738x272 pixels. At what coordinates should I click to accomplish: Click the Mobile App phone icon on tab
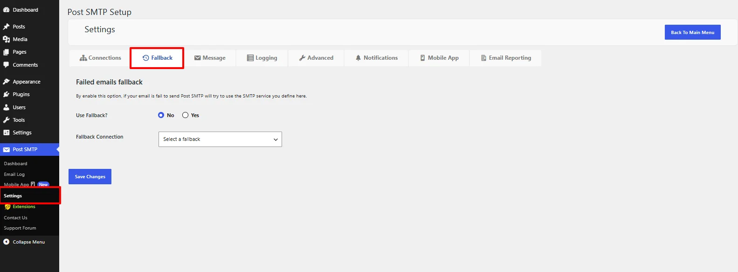point(423,58)
